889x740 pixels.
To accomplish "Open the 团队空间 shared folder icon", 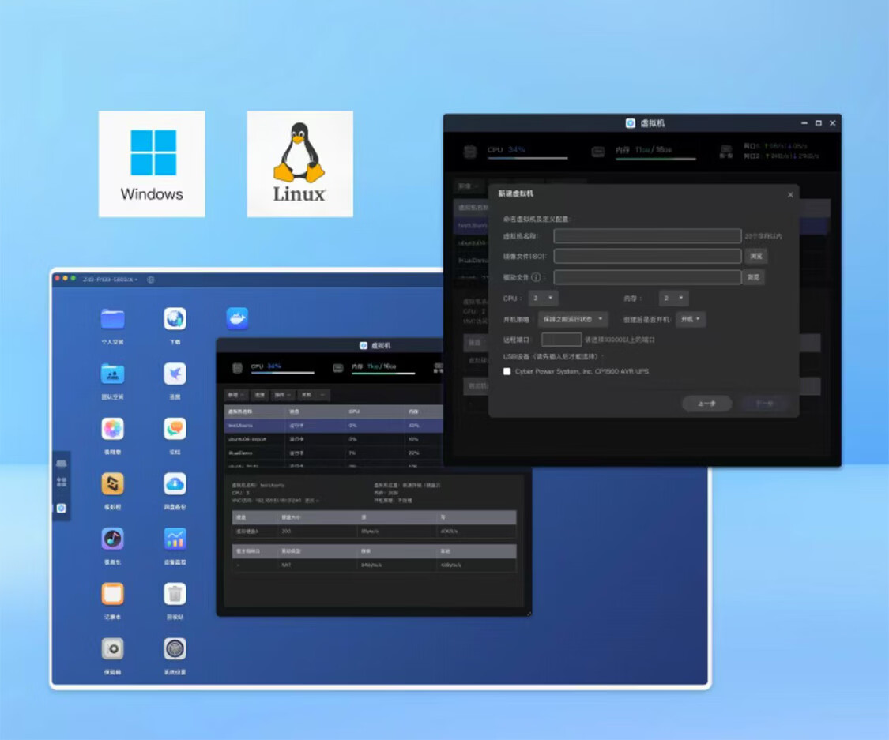I will (x=113, y=374).
